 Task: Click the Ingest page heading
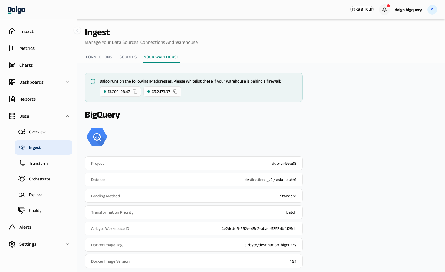[97, 32]
